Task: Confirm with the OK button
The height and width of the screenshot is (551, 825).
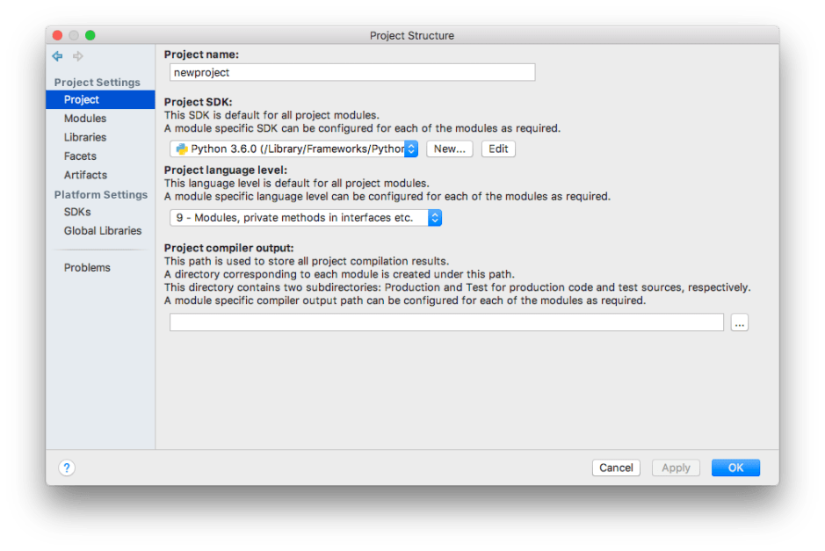Action: point(735,468)
